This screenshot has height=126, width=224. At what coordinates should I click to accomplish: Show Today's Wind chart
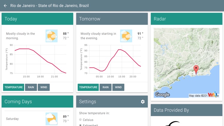point(44,87)
